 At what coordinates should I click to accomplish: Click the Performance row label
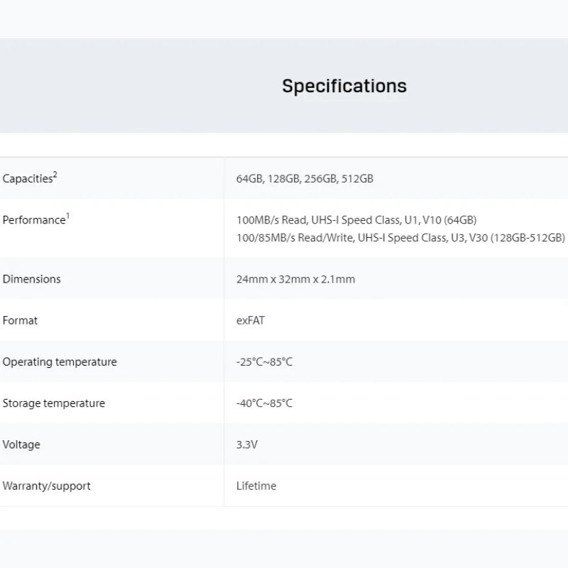point(33,220)
